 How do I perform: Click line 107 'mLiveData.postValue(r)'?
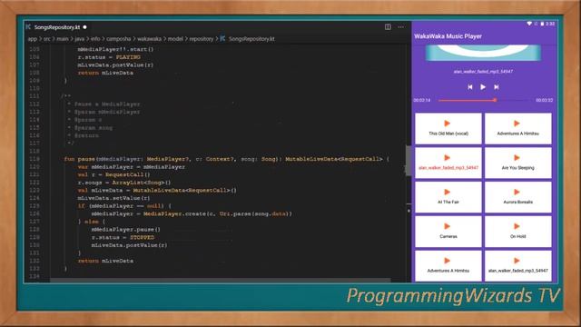click(115, 64)
